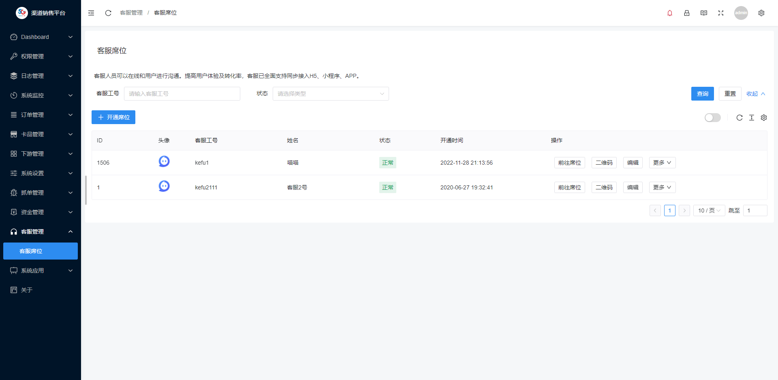Click avatar of kefu2111 row
Image resolution: width=778 pixels, height=380 pixels.
[164, 186]
